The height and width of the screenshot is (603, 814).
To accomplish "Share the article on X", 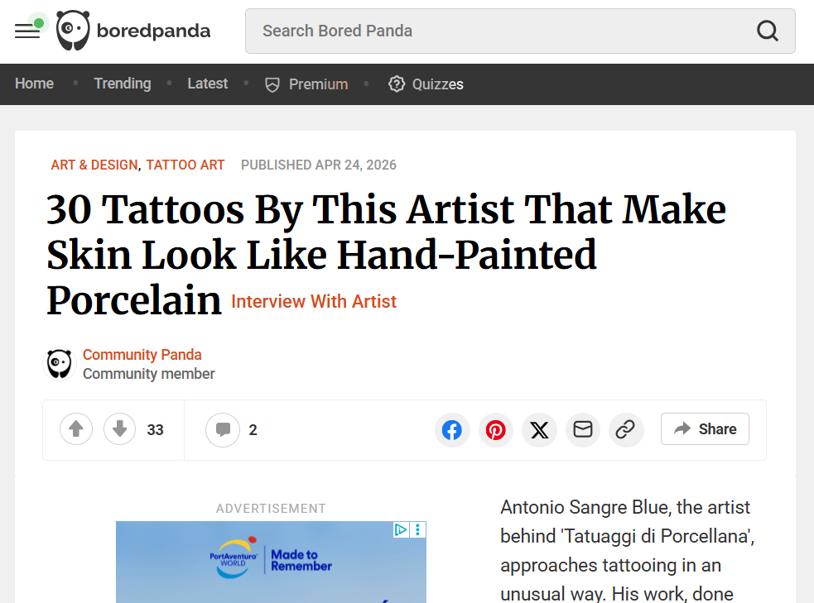I will click(x=539, y=430).
